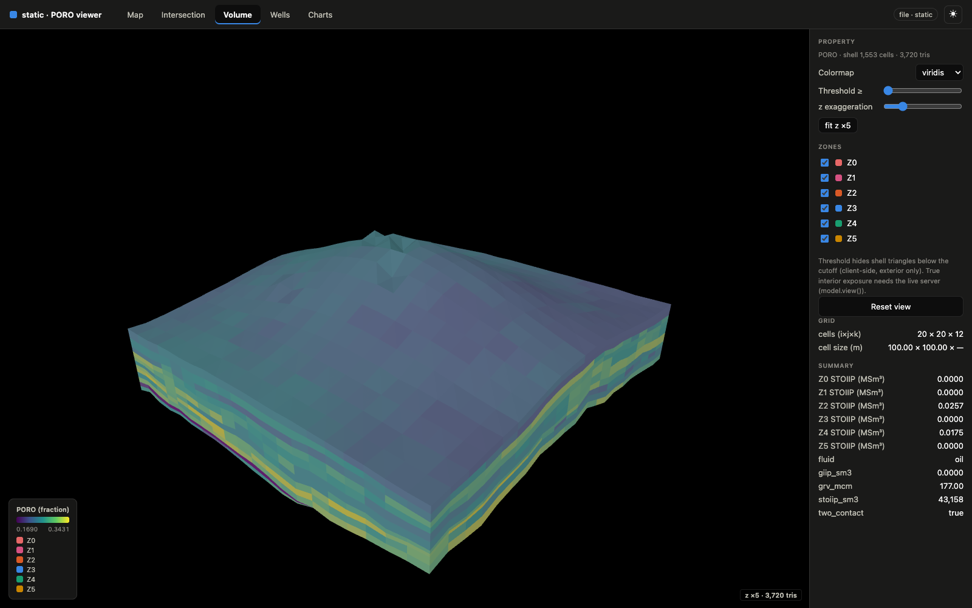
Task: Click the viridis gradient bar in legend
Action: tap(43, 520)
